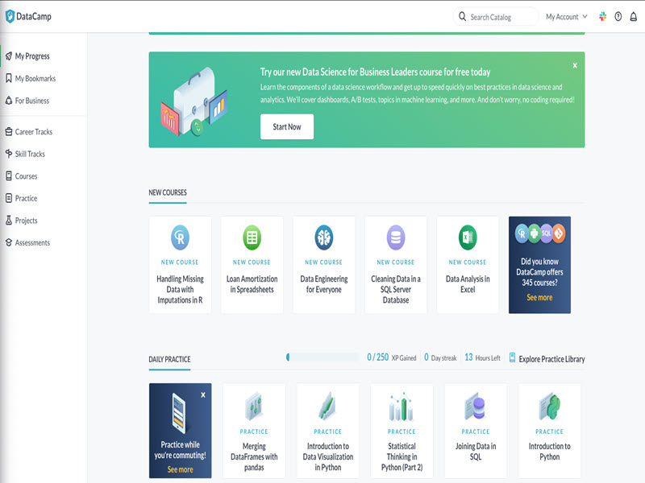Click the R icon on Handling Missing Data card

180,237
